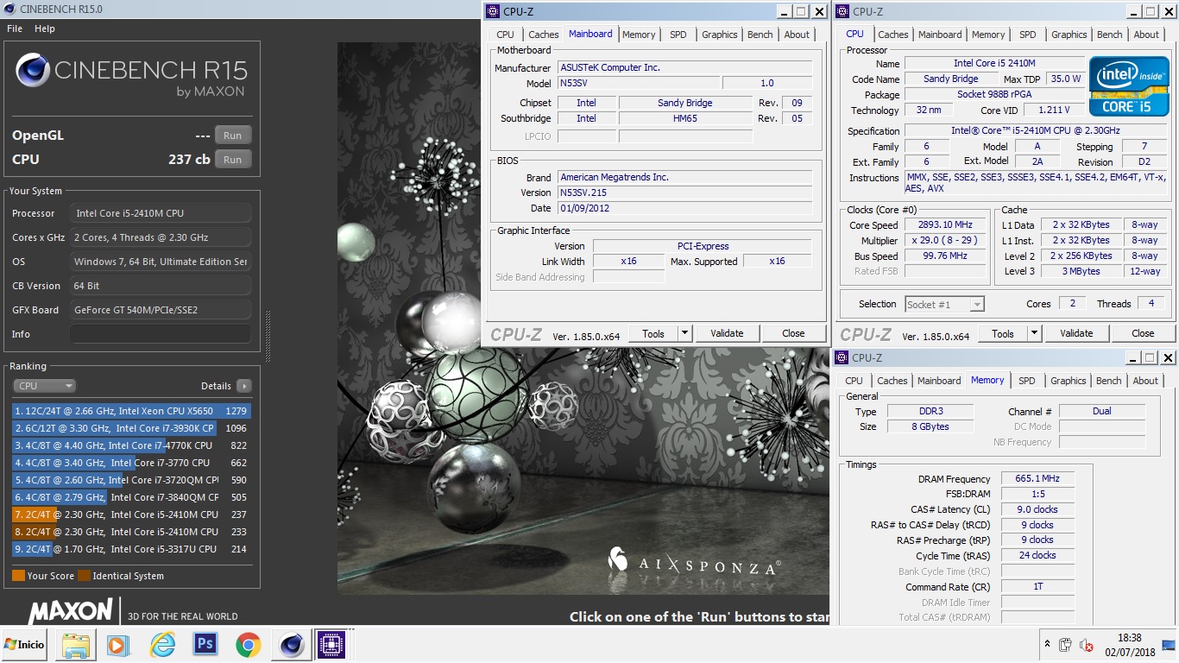The image size is (1179, 663).
Task: Click Close button in CPU tab window
Action: coord(1143,333)
